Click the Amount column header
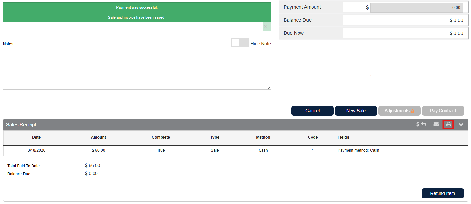Screen dimensions: 471x204 [x=98, y=137]
